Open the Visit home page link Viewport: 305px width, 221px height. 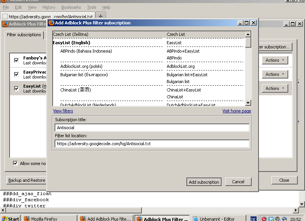coord(237,111)
